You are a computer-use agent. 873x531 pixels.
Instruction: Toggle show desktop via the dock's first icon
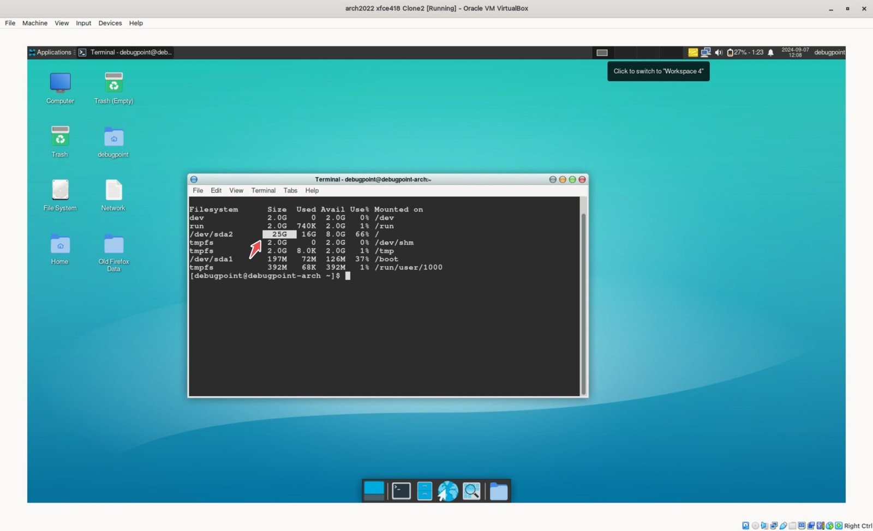pos(374,491)
